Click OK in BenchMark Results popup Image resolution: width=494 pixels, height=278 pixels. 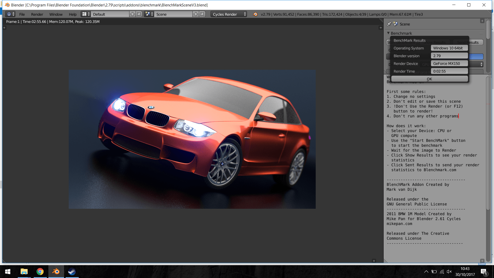[429, 79]
